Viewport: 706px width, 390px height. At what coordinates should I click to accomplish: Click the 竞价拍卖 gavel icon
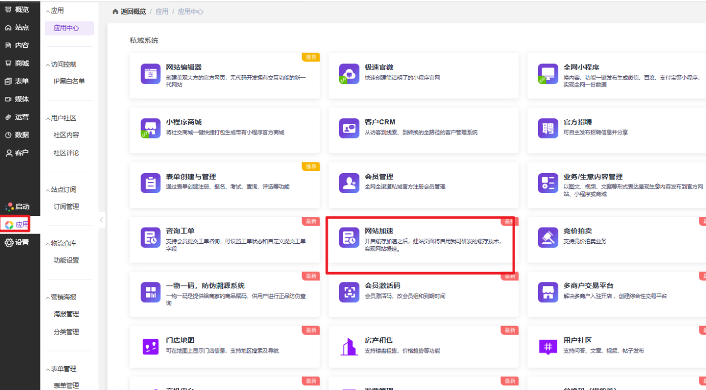click(548, 237)
